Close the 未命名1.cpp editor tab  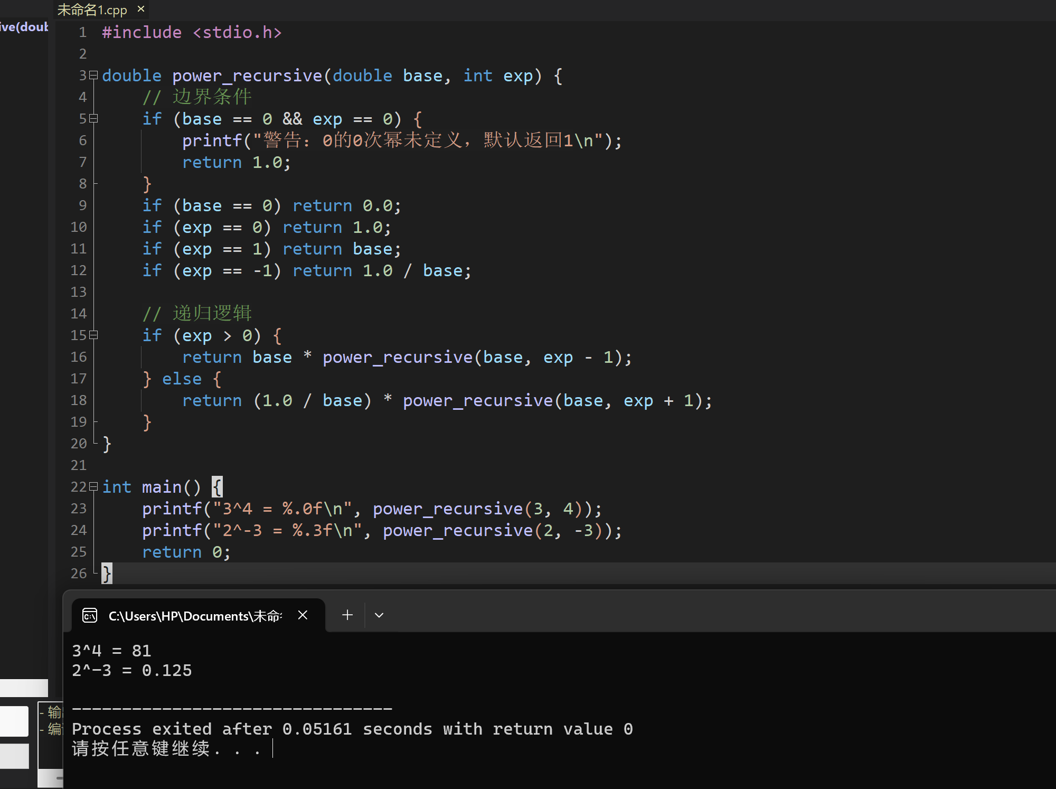(141, 9)
